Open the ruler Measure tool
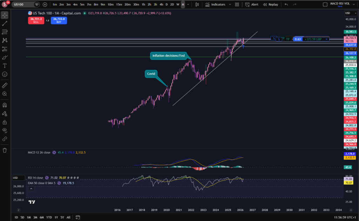 point(5,85)
